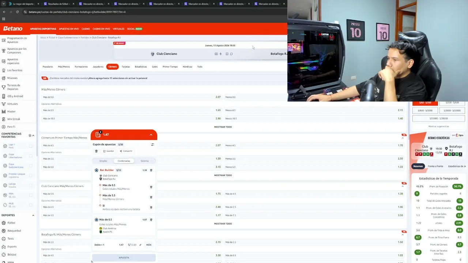
Task: Select the Simples bet slip tab
Action: 103,161
